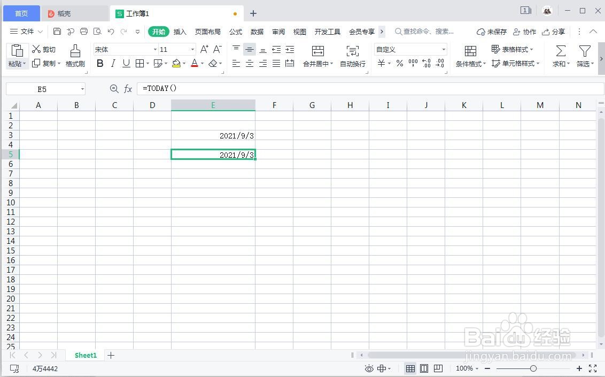Open the number format 自定义 dropdown

coord(443,49)
